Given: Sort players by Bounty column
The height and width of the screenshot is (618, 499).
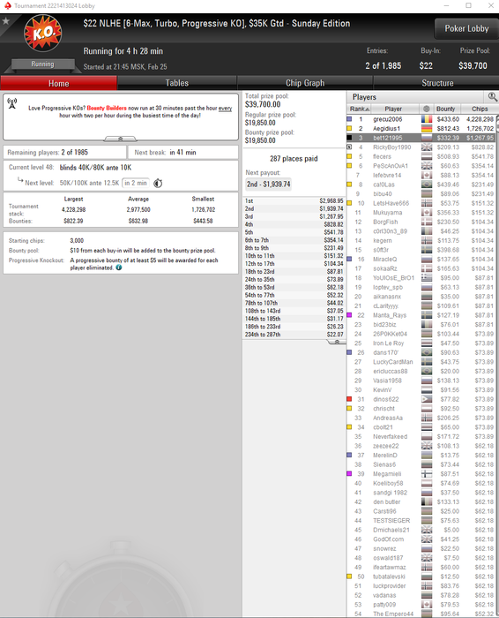Looking at the screenshot, I should (x=445, y=109).
